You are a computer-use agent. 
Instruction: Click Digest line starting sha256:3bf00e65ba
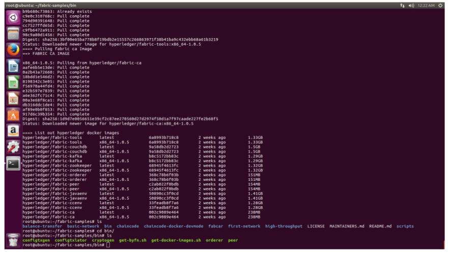point(121,40)
